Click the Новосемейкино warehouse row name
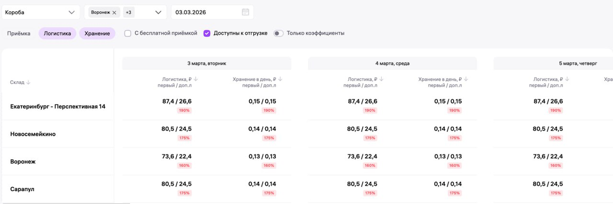613x204 pixels. [33, 134]
